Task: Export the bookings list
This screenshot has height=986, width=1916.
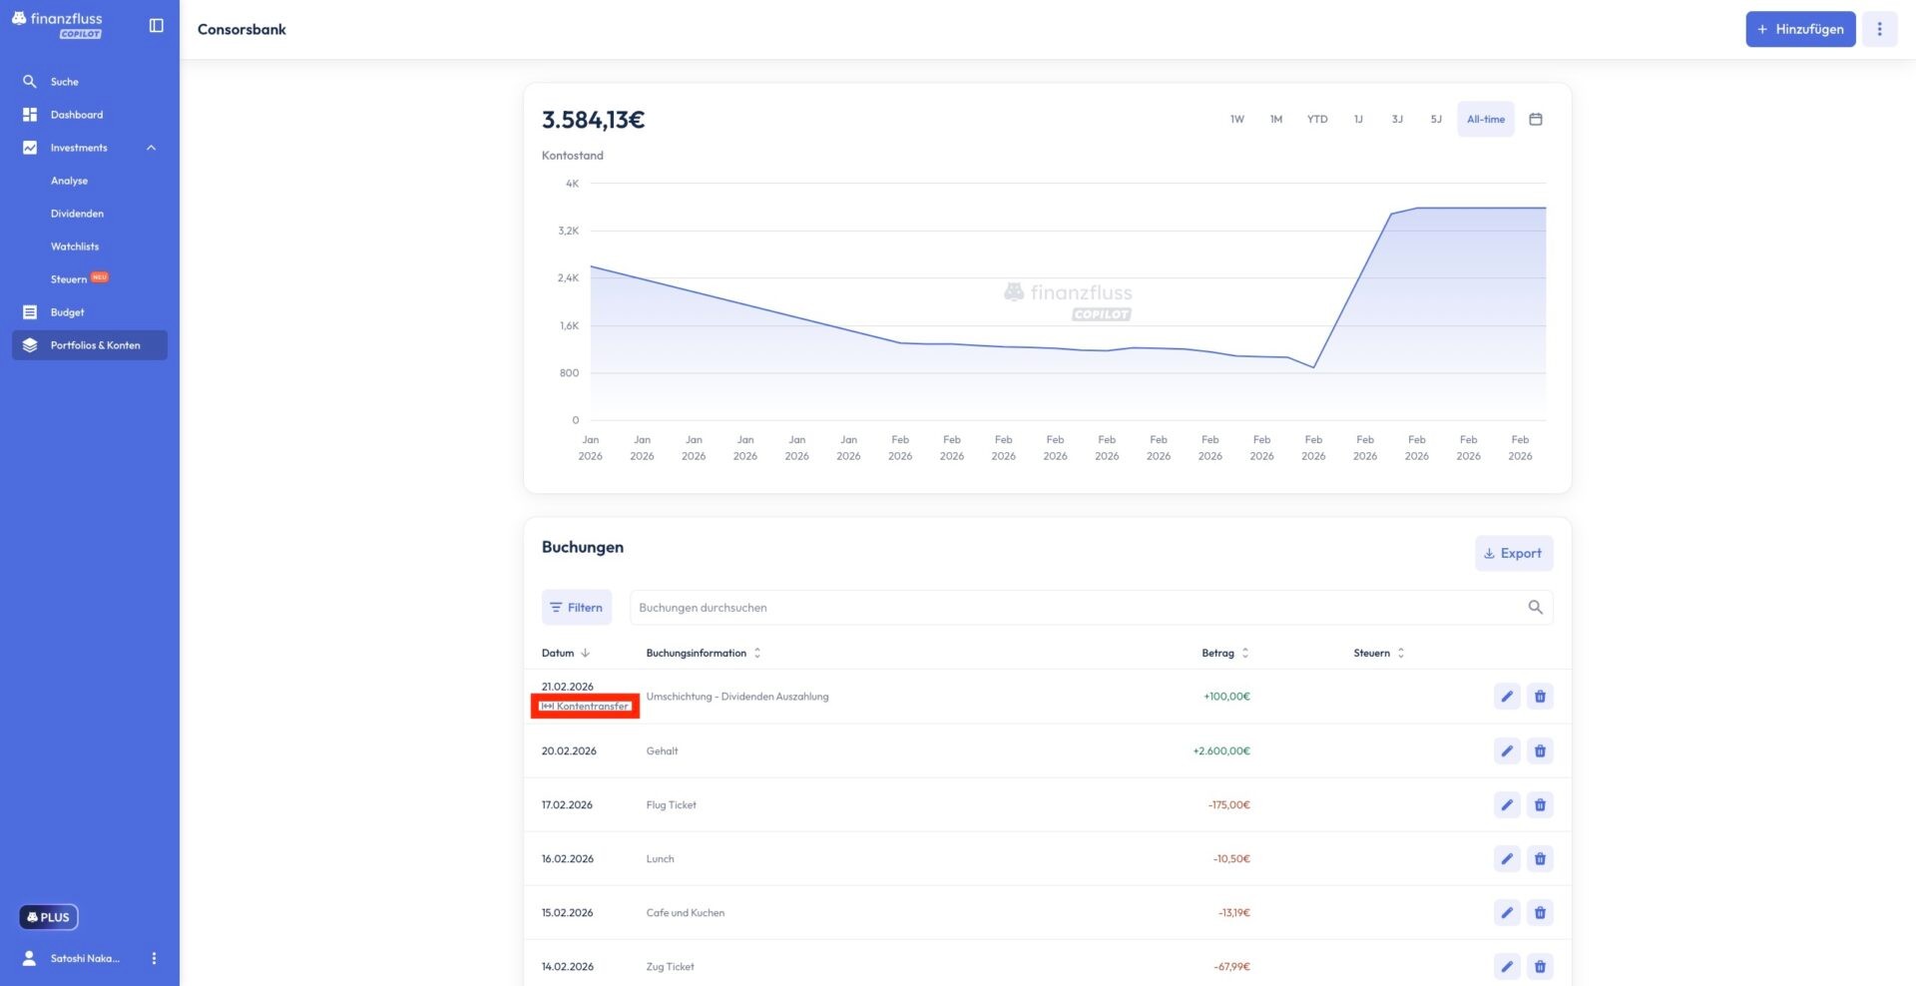Action: (x=1513, y=553)
